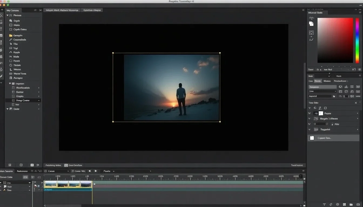Click the upward caret icon item in left panel
Screen dimensions: 363x207
[x=11, y=52]
